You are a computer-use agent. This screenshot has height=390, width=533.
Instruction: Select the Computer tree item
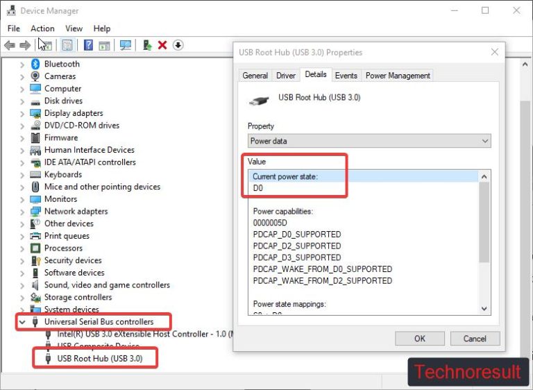[x=62, y=88]
